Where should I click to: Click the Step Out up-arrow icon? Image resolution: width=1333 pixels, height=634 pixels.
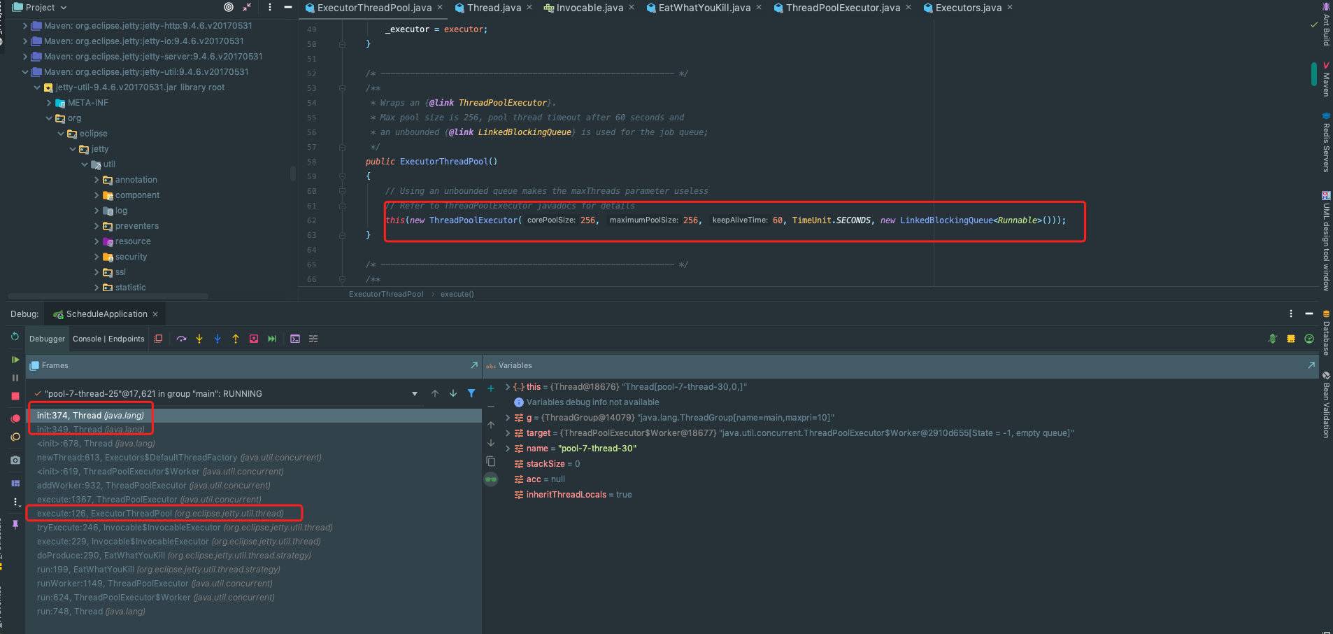(x=236, y=339)
